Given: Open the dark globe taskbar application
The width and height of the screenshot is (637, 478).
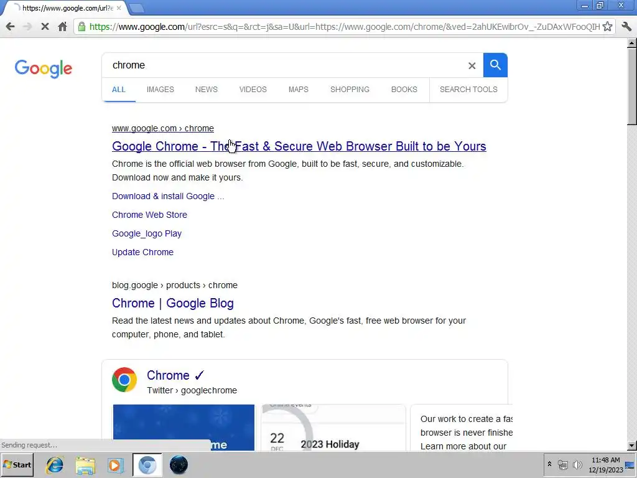Looking at the screenshot, I should click(179, 465).
